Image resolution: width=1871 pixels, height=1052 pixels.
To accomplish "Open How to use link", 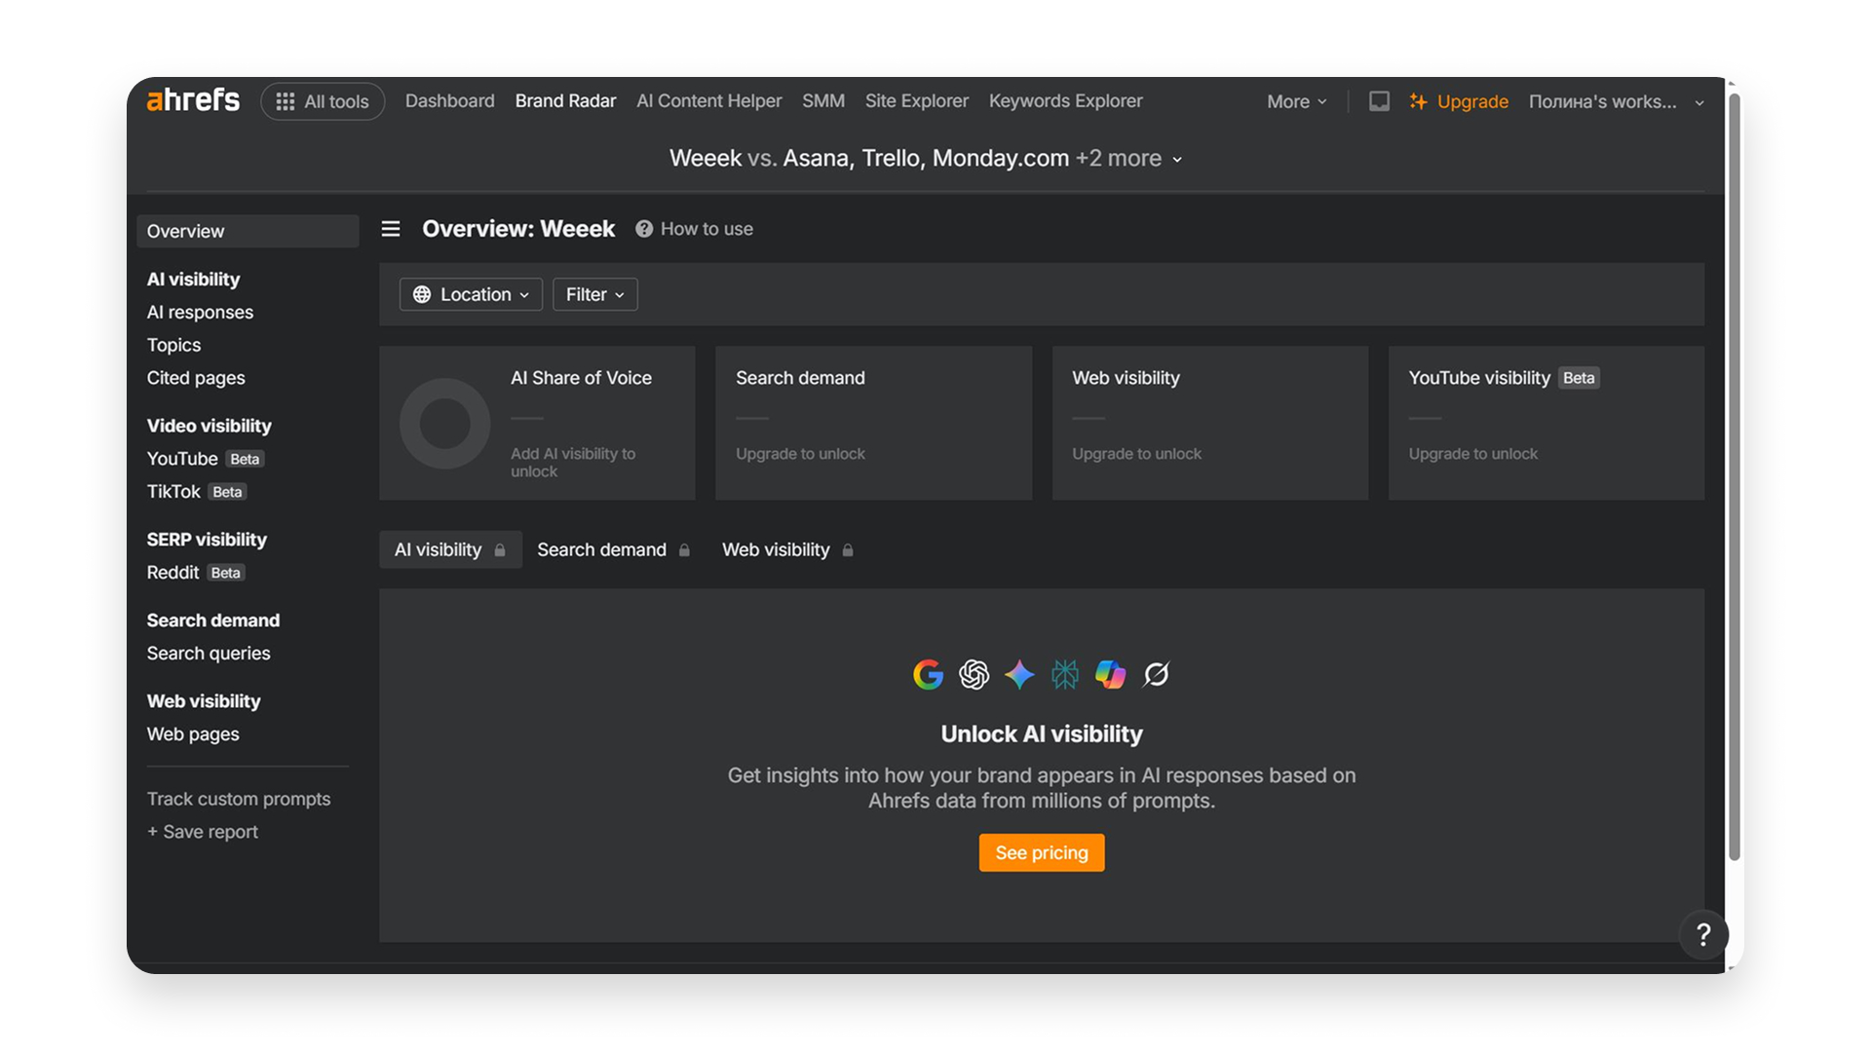I will pos(706,229).
